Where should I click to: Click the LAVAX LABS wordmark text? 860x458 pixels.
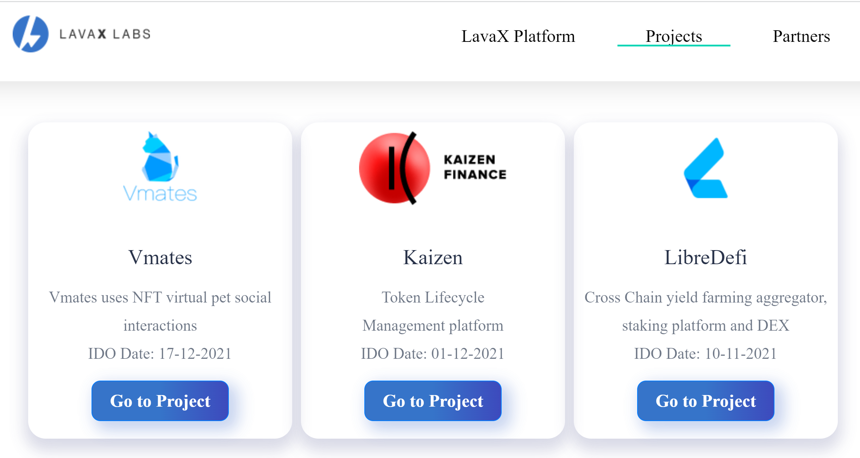[x=105, y=34]
